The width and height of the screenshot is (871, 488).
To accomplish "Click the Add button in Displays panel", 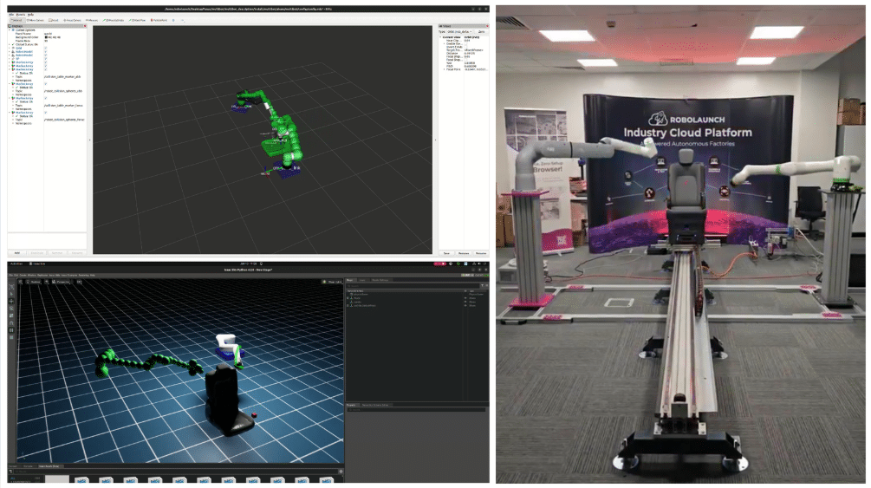I will coord(17,253).
